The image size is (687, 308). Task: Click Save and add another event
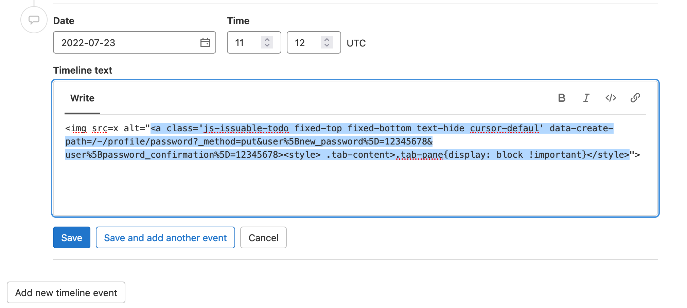coord(165,238)
